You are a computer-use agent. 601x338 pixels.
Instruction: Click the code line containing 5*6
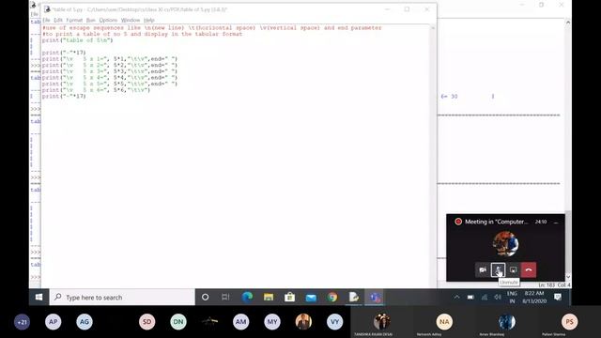point(96,90)
